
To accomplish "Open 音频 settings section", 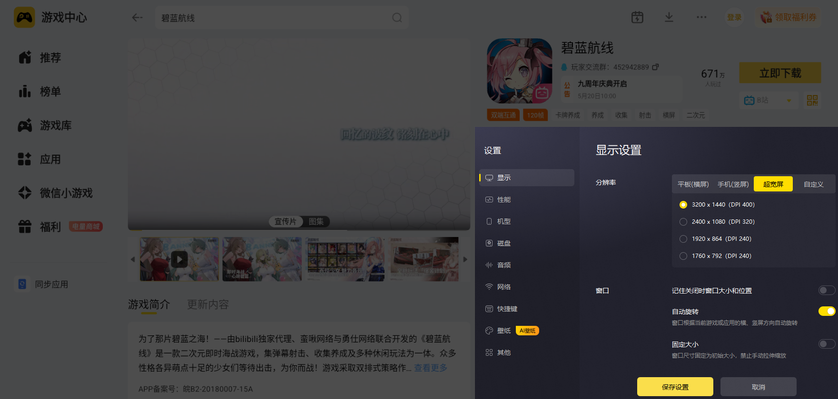I will tap(527, 265).
